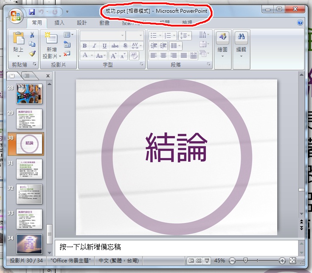Close the slides thumbnail pane
The width and height of the screenshot is (312, 273).
pos(48,76)
